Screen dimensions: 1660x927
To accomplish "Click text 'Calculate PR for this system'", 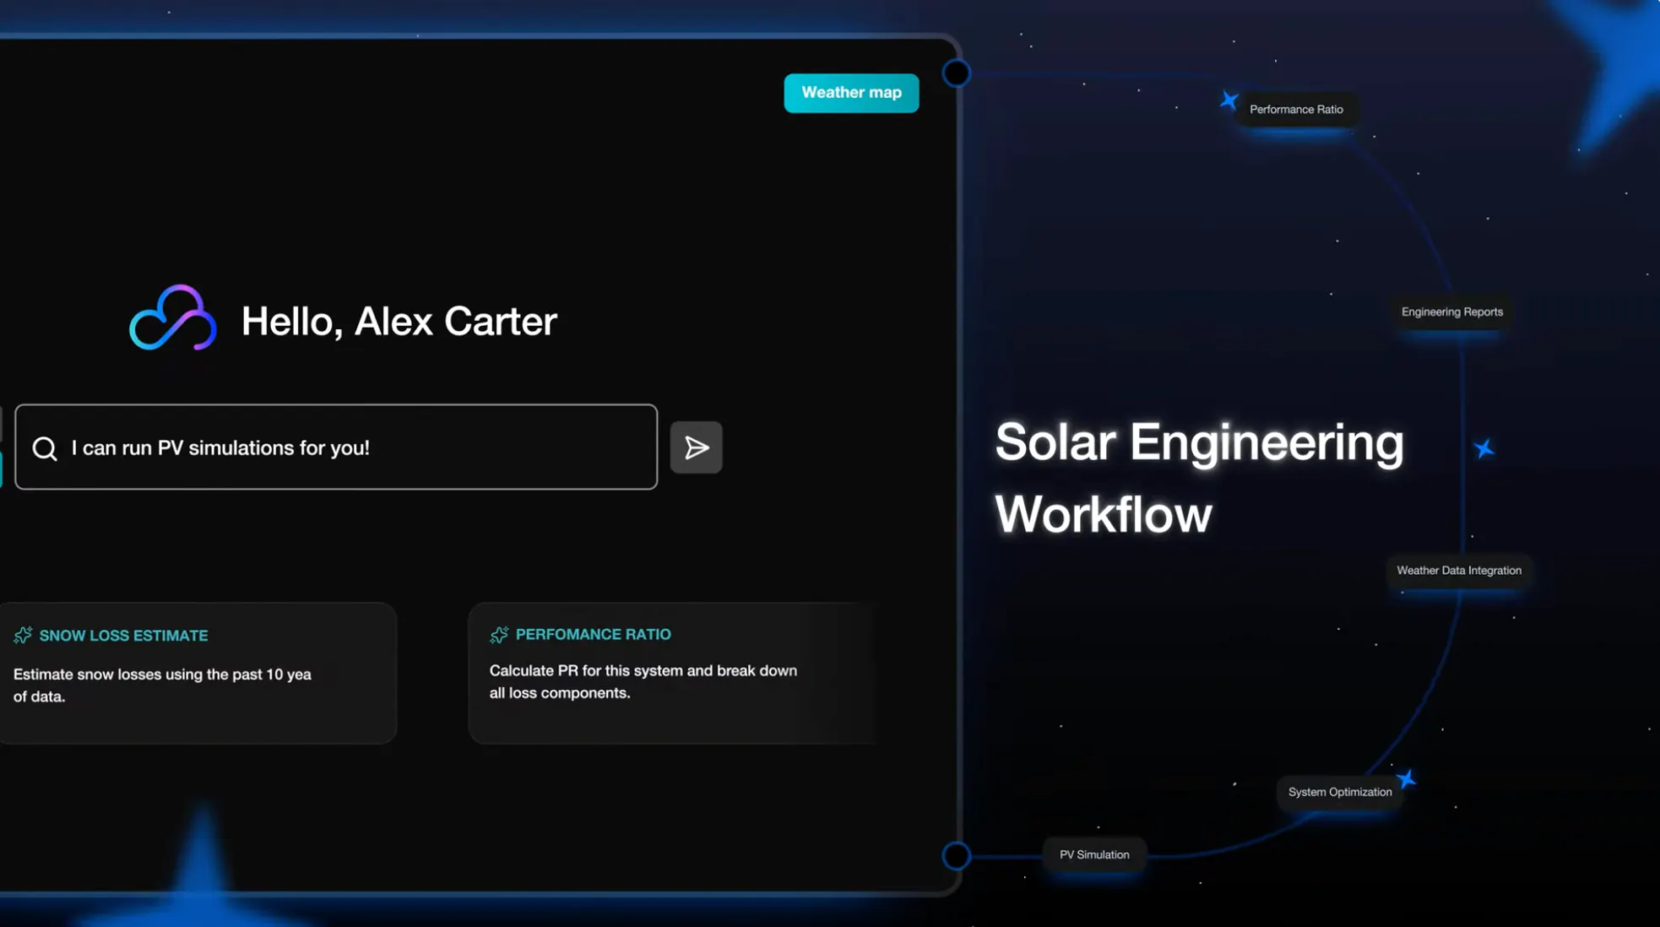I will pos(586,670).
